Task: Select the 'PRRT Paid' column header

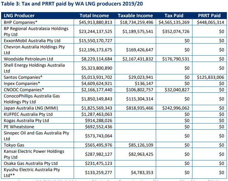Action: pyautogui.click(x=209, y=15)
